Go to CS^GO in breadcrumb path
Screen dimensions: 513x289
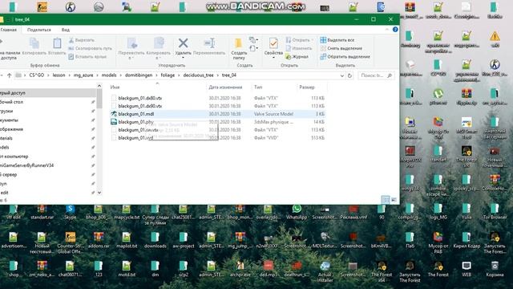point(37,75)
